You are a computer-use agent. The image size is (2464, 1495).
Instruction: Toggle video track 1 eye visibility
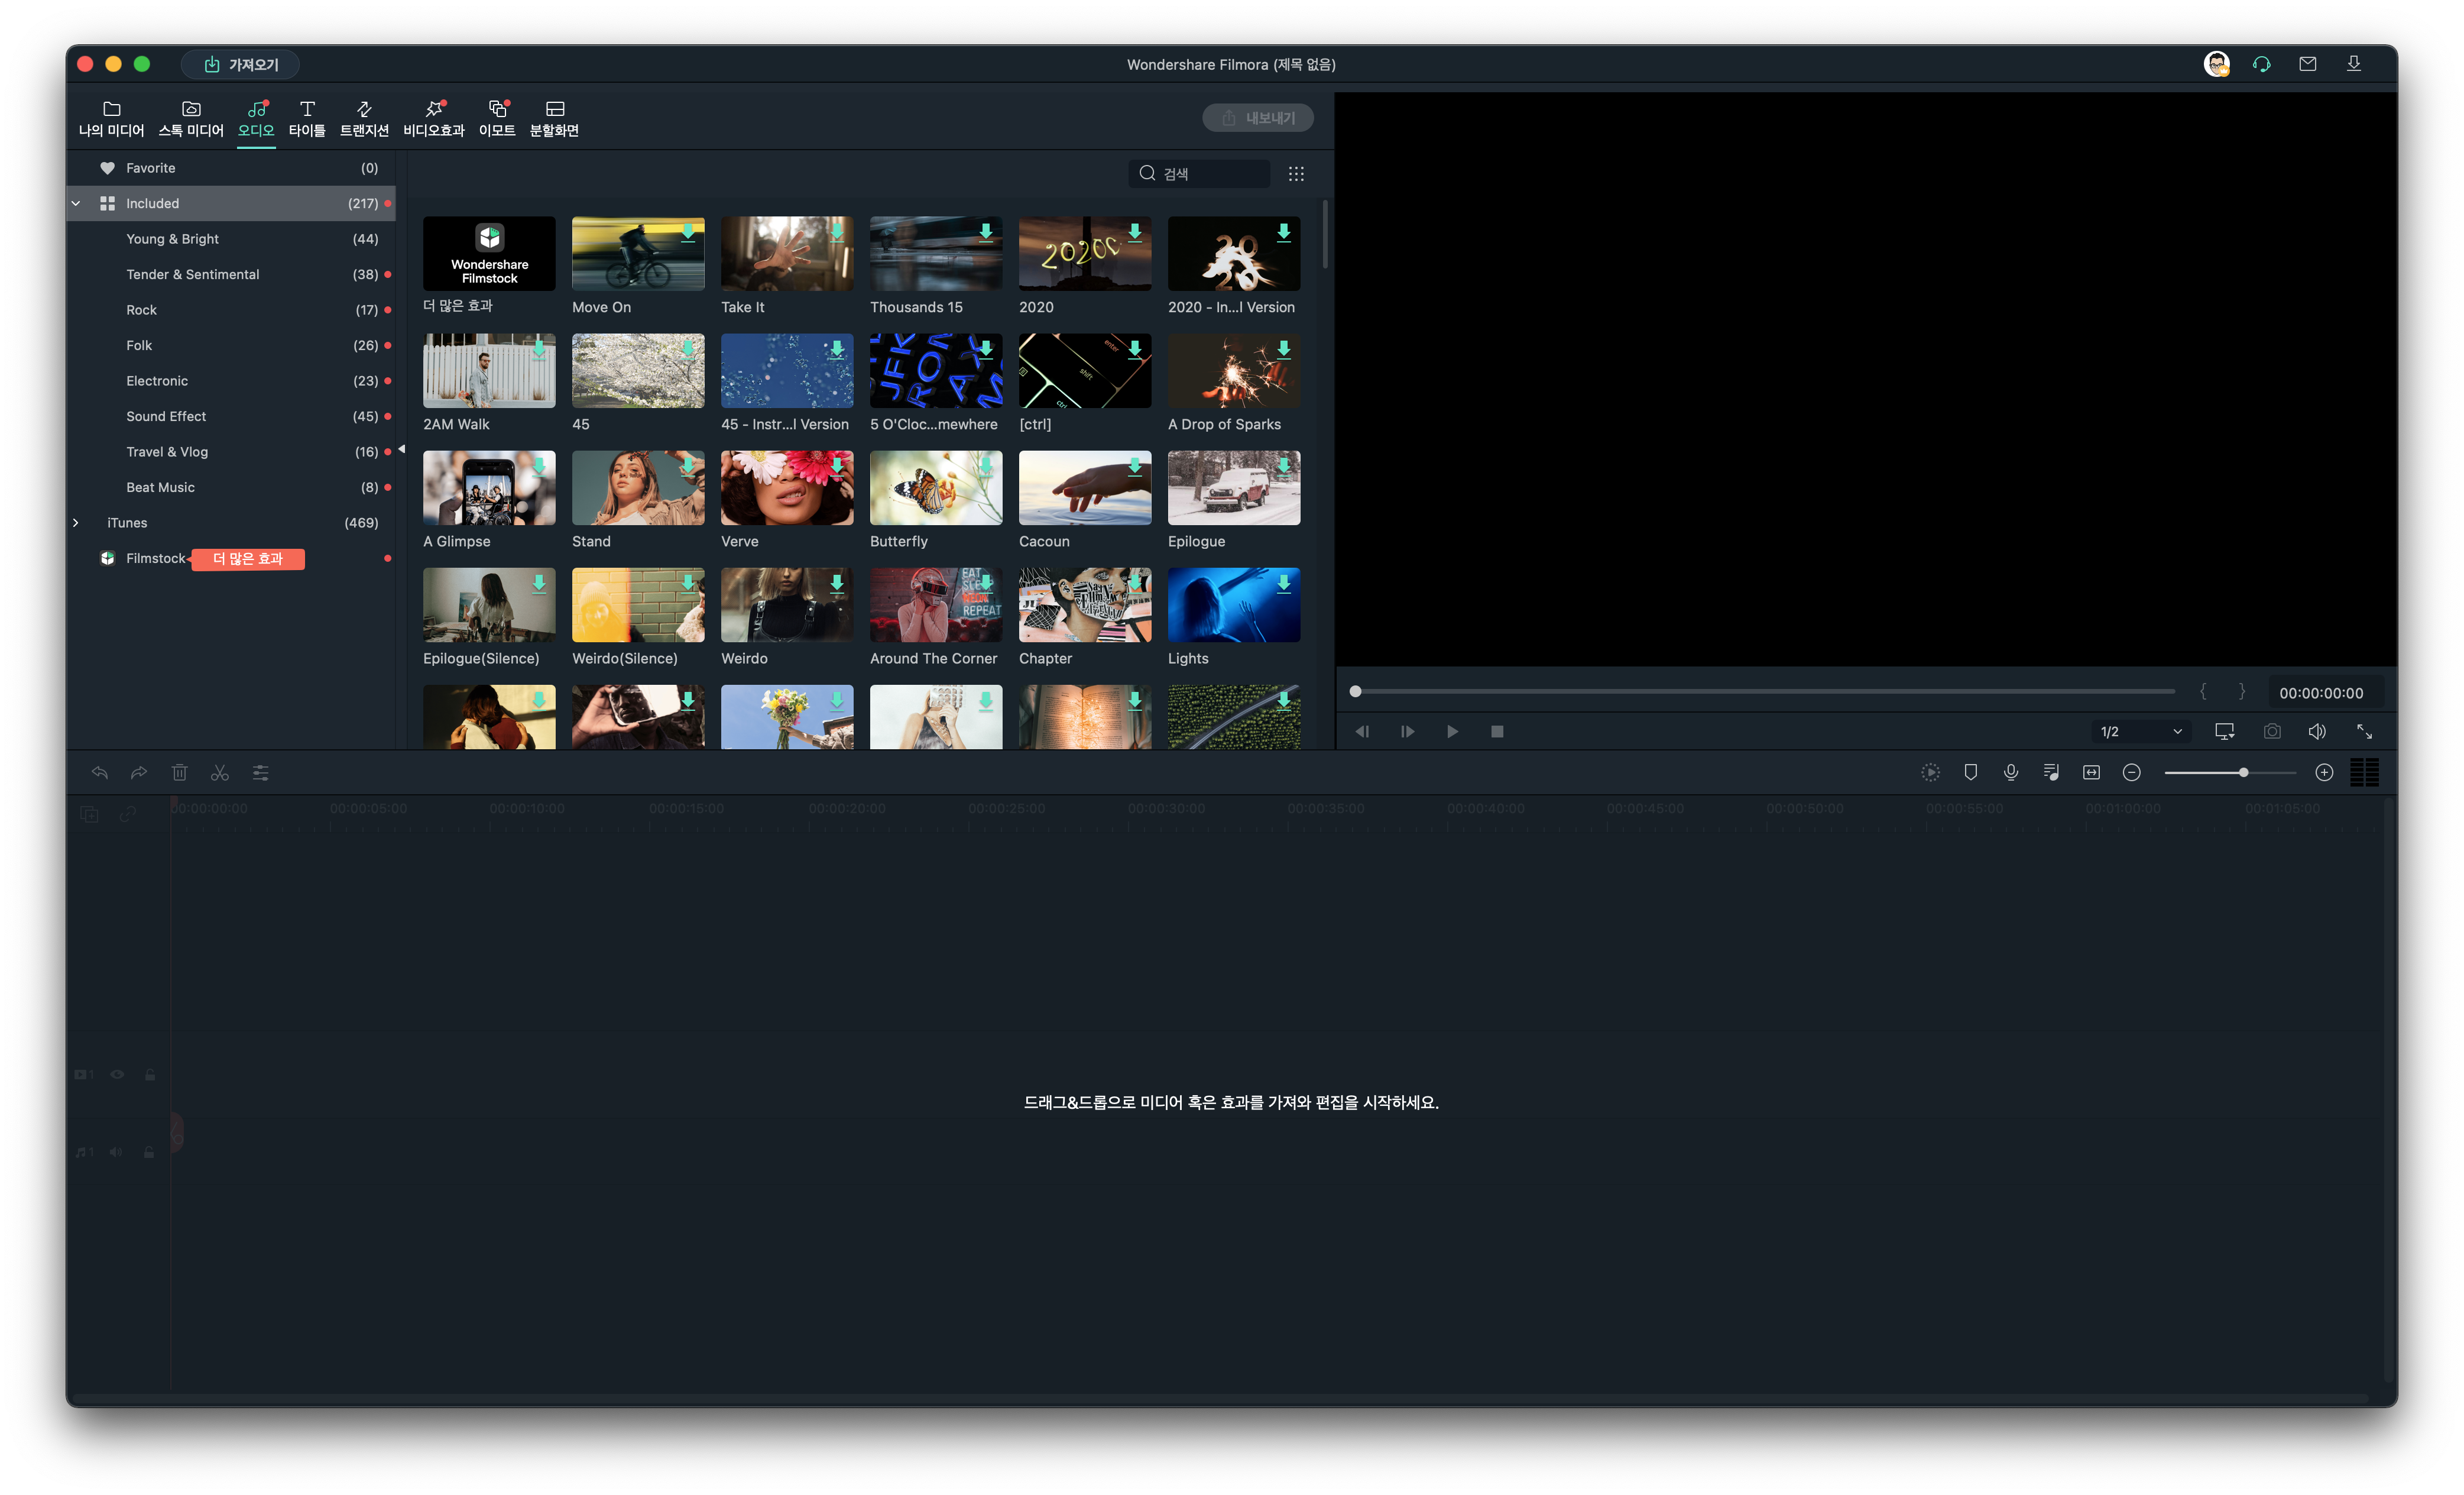(117, 1075)
